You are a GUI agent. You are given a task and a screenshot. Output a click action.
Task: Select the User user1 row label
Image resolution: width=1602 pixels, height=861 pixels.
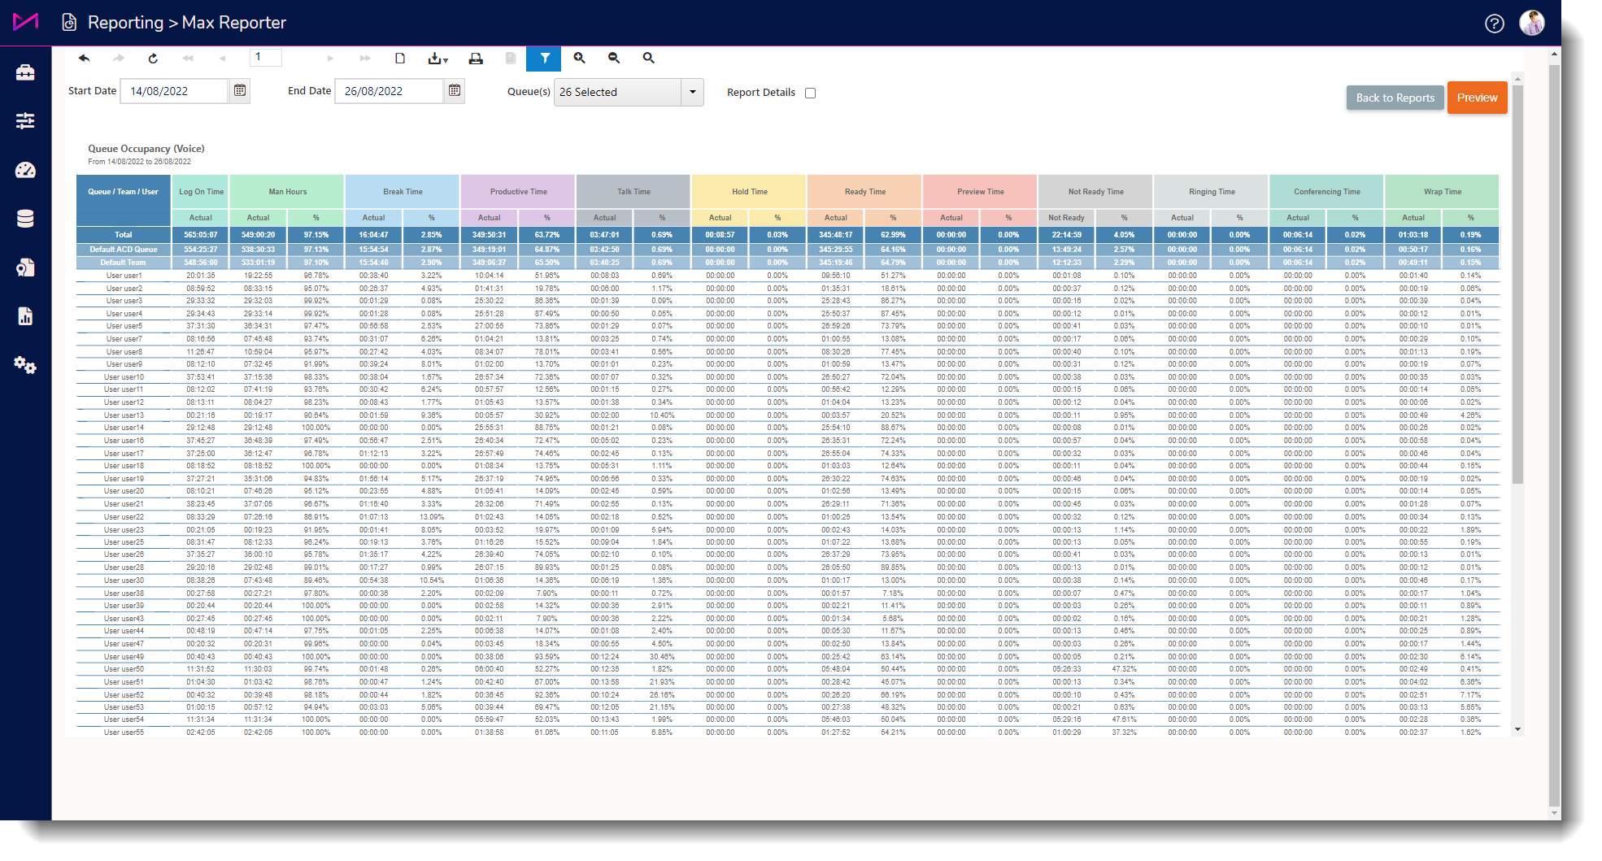tap(124, 276)
